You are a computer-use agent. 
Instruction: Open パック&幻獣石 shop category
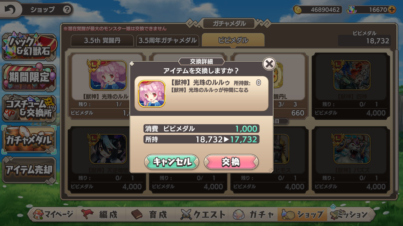(29, 47)
